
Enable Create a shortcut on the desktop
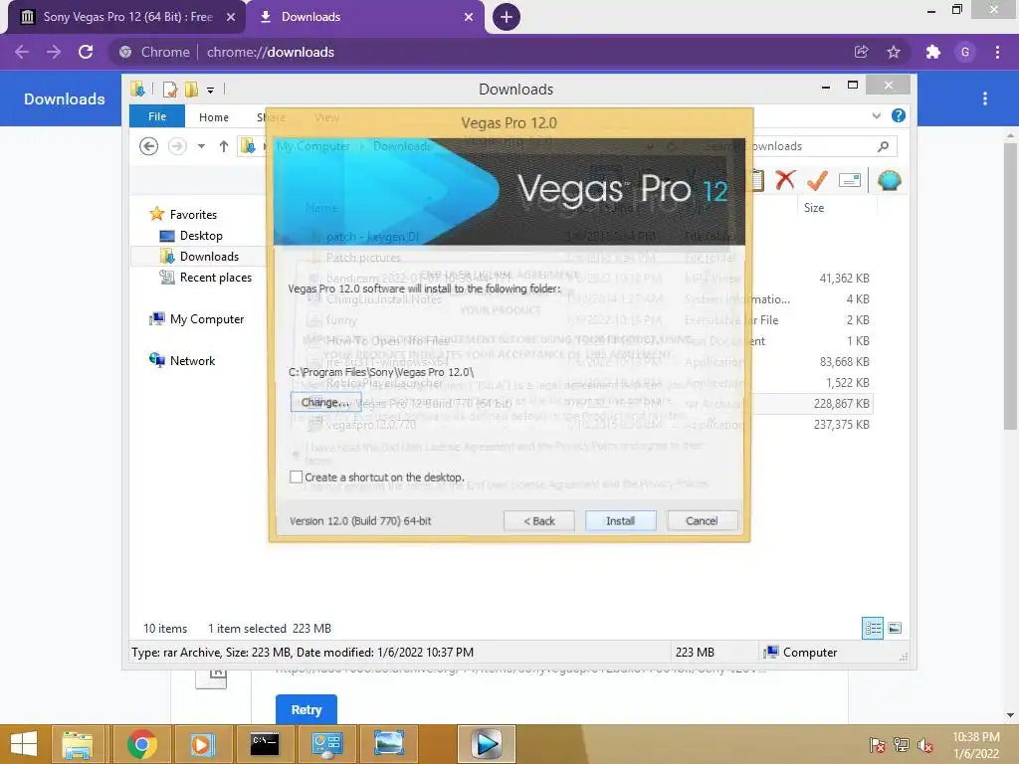[x=296, y=477]
